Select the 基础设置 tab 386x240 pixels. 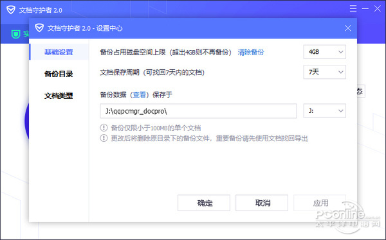59,52
